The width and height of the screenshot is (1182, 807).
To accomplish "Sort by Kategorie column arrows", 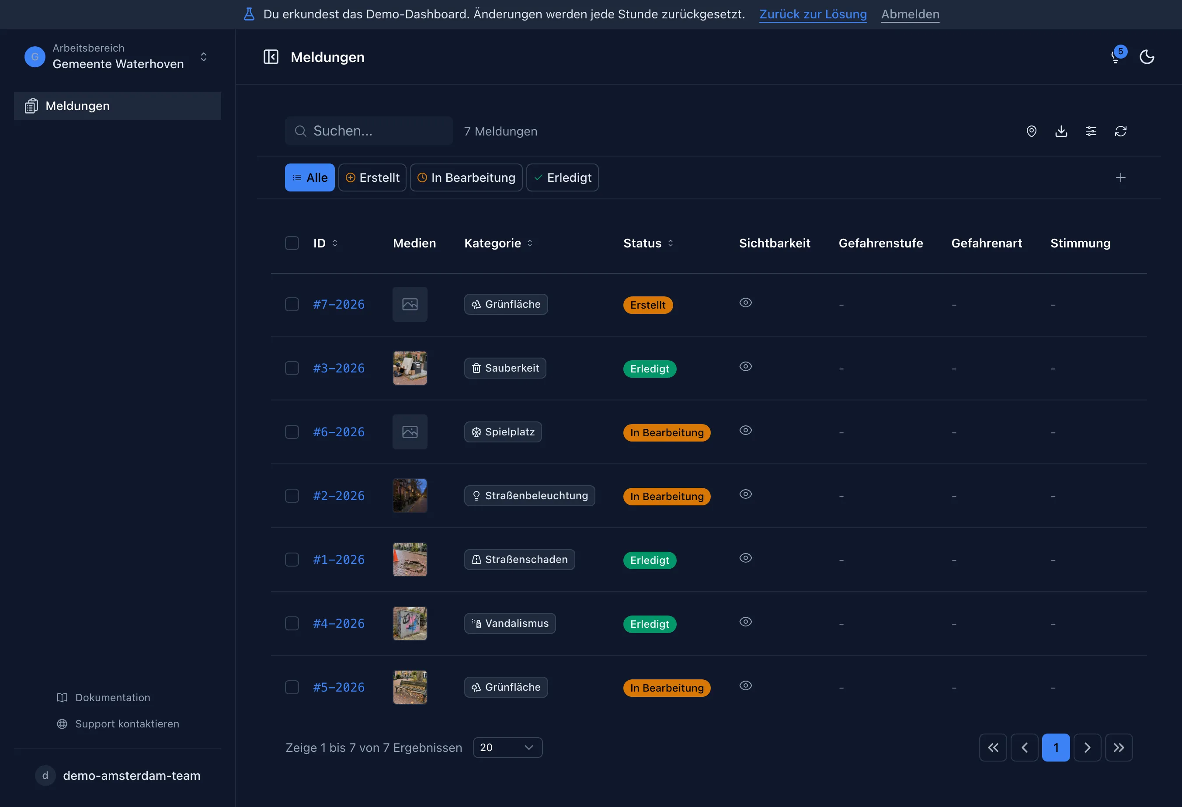I will 529,243.
